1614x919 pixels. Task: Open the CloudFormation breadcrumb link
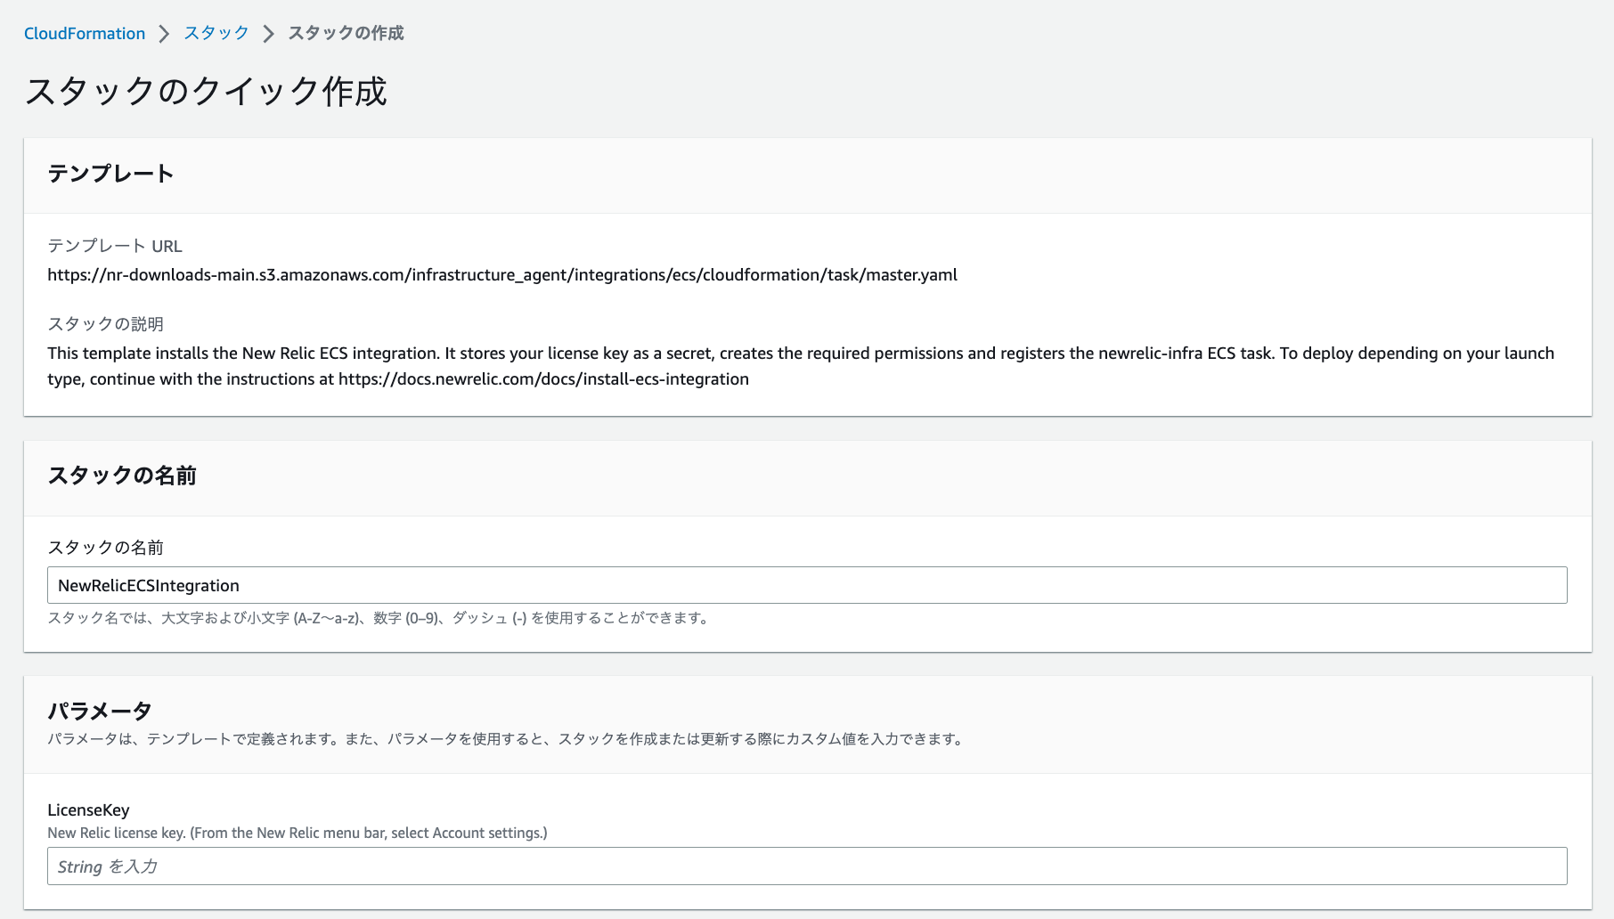(x=85, y=33)
